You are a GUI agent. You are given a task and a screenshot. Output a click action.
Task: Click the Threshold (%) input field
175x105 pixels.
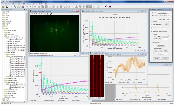click(165, 39)
